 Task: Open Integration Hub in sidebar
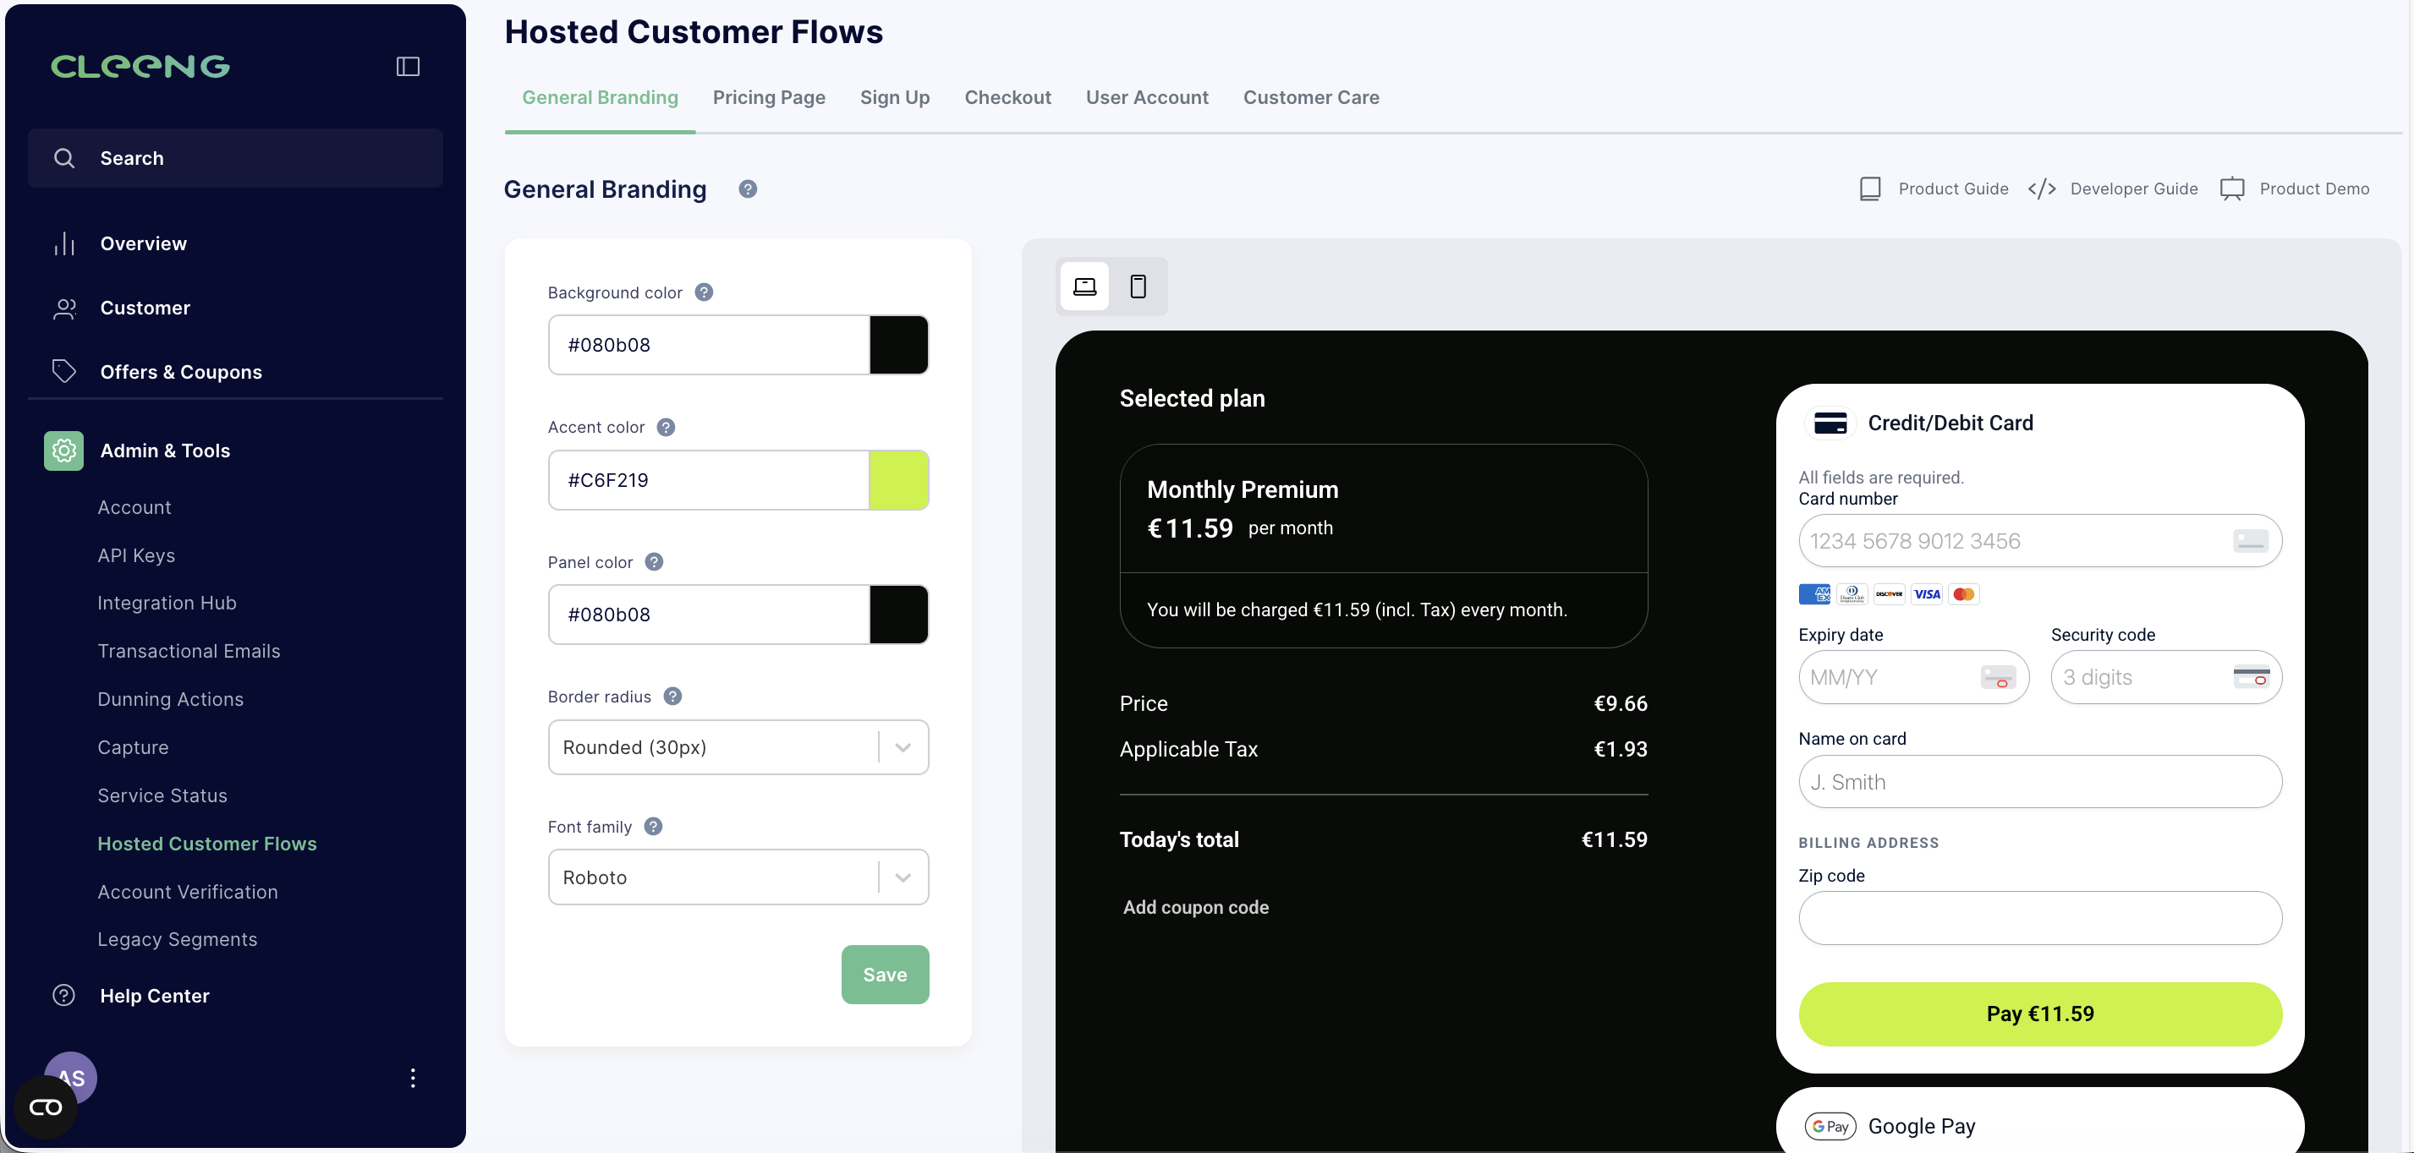pos(167,604)
